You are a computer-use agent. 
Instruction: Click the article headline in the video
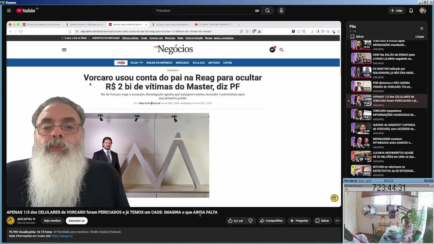point(173,82)
